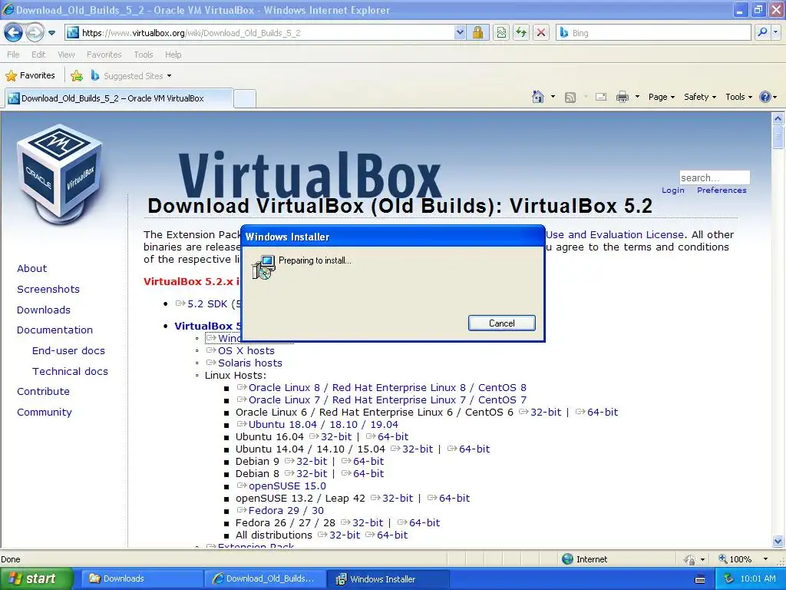Open the Page command menu

click(662, 97)
